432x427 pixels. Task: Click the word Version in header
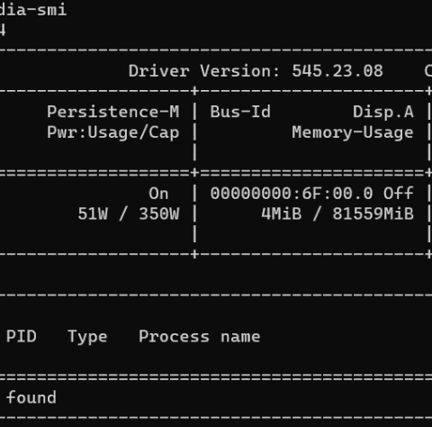(239, 71)
